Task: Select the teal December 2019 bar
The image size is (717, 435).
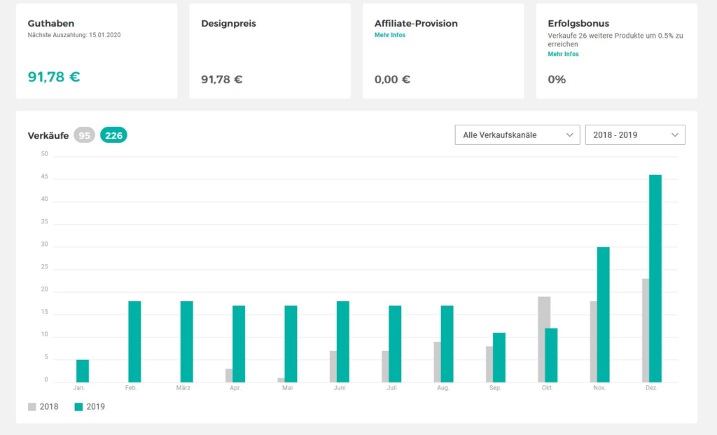Action: coord(655,279)
